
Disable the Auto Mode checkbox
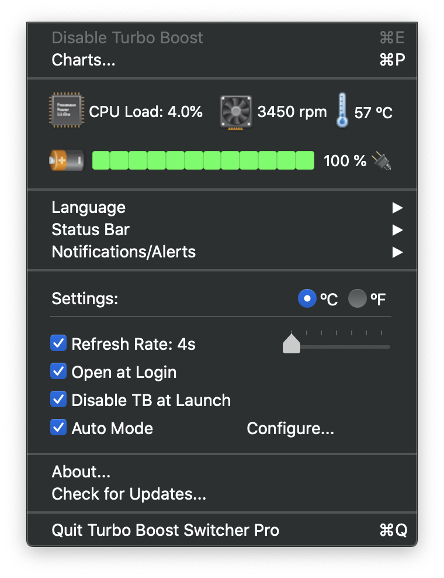click(58, 427)
